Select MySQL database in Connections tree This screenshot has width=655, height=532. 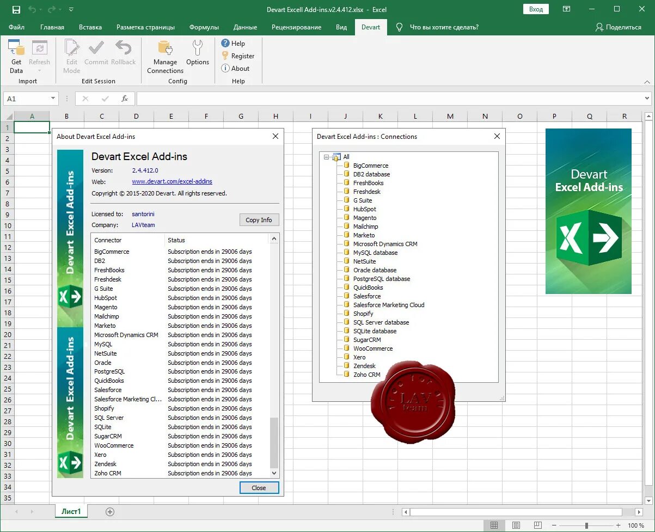375,253
